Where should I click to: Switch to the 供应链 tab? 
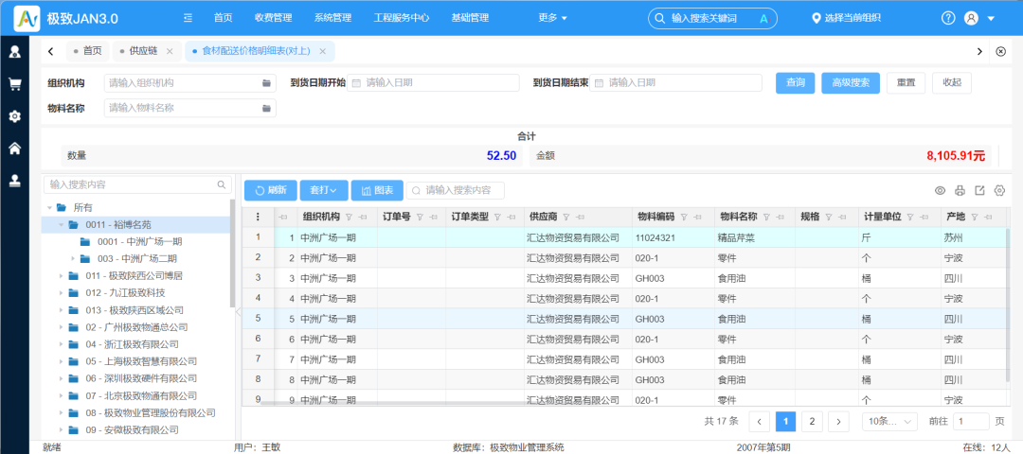[143, 51]
